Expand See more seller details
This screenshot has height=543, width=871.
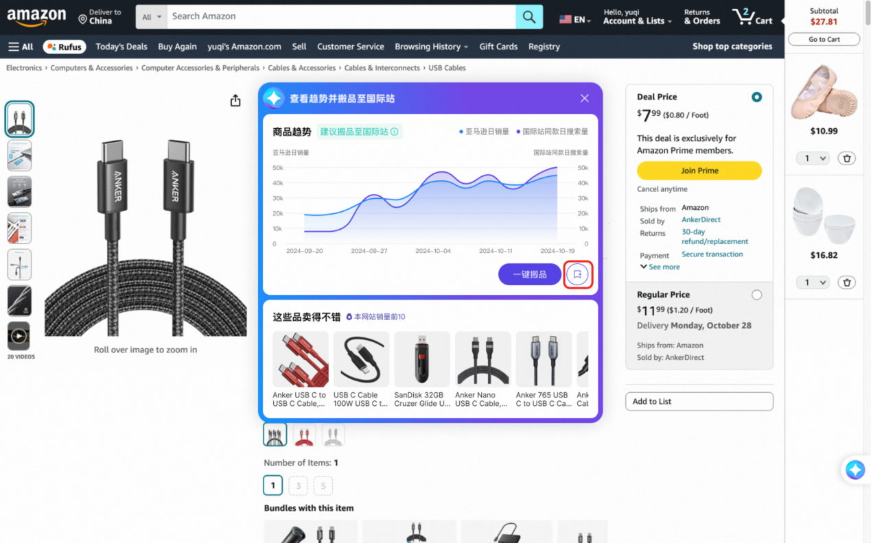click(x=660, y=267)
